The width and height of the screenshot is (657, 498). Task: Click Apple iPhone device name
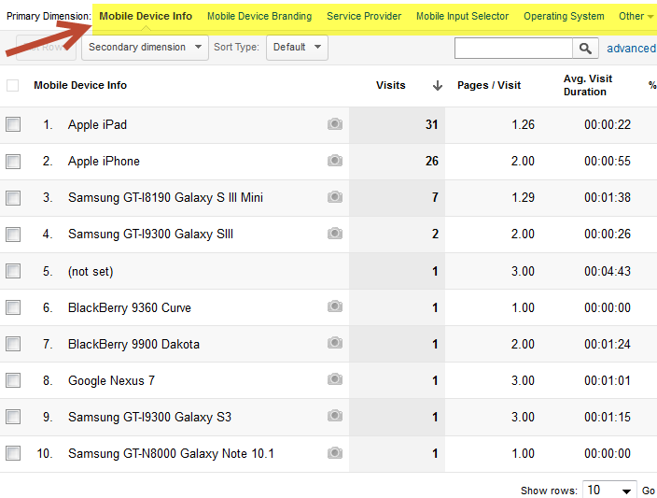(104, 161)
